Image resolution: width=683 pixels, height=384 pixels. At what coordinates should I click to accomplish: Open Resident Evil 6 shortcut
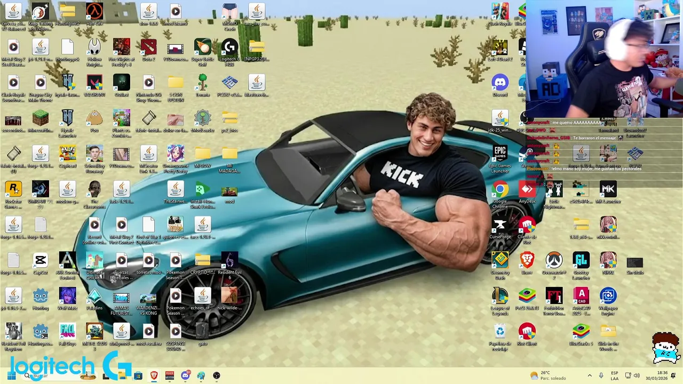click(x=229, y=260)
